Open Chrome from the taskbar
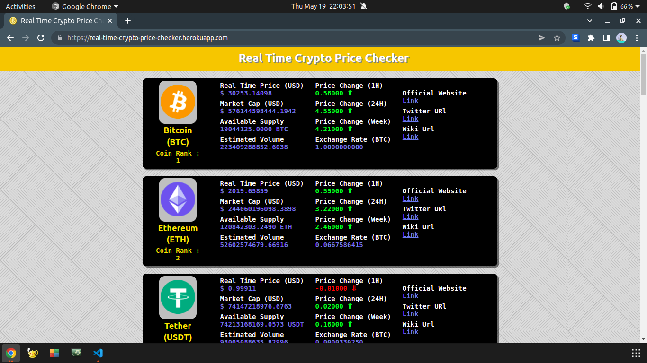This screenshot has height=363, width=647. (x=11, y=353)
